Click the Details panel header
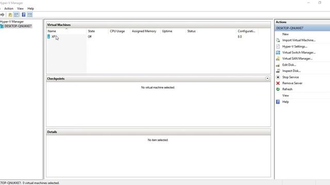Viewport: 330px width, 185px height. 158,132
